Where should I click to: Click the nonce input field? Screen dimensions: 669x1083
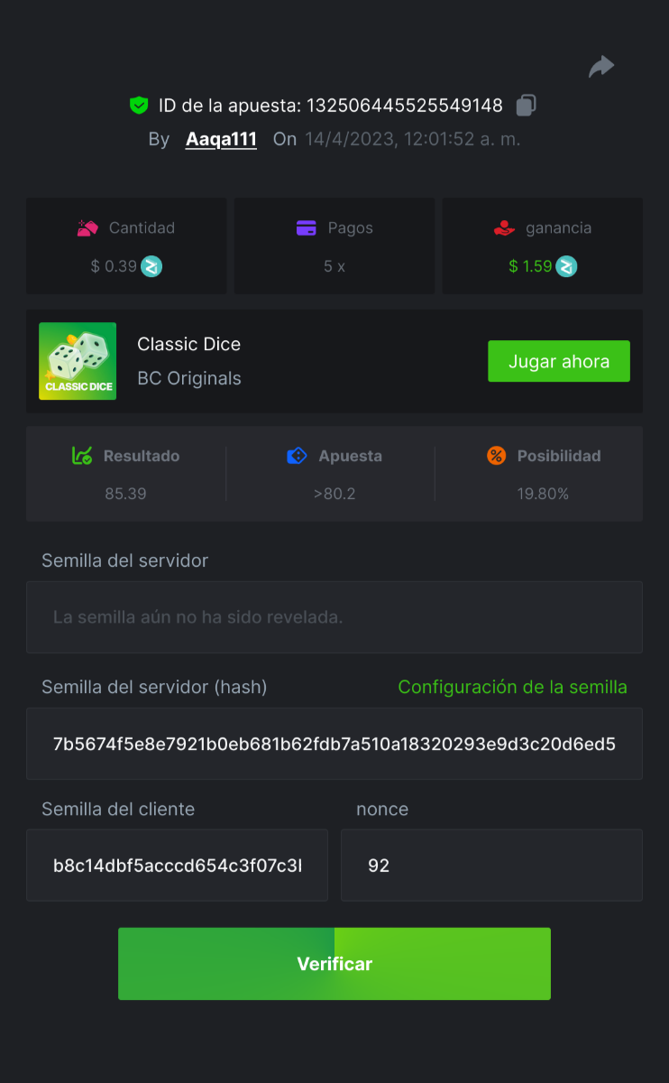click(491, 865)
